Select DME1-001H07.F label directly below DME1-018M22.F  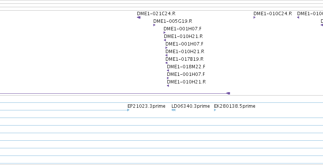click(x=186, y=74)
